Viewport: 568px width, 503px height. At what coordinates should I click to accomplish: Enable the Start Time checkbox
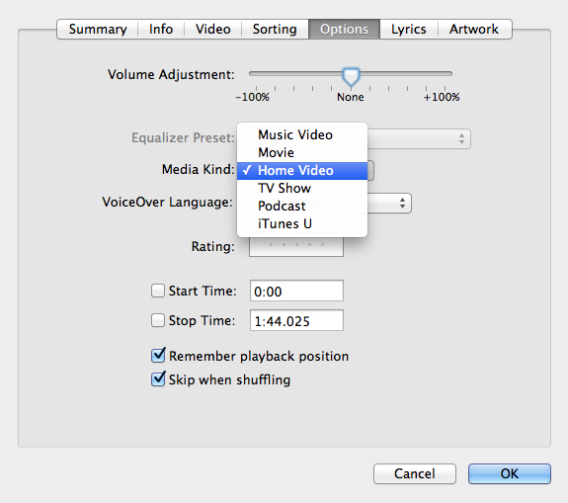click(x=158, y=291)
